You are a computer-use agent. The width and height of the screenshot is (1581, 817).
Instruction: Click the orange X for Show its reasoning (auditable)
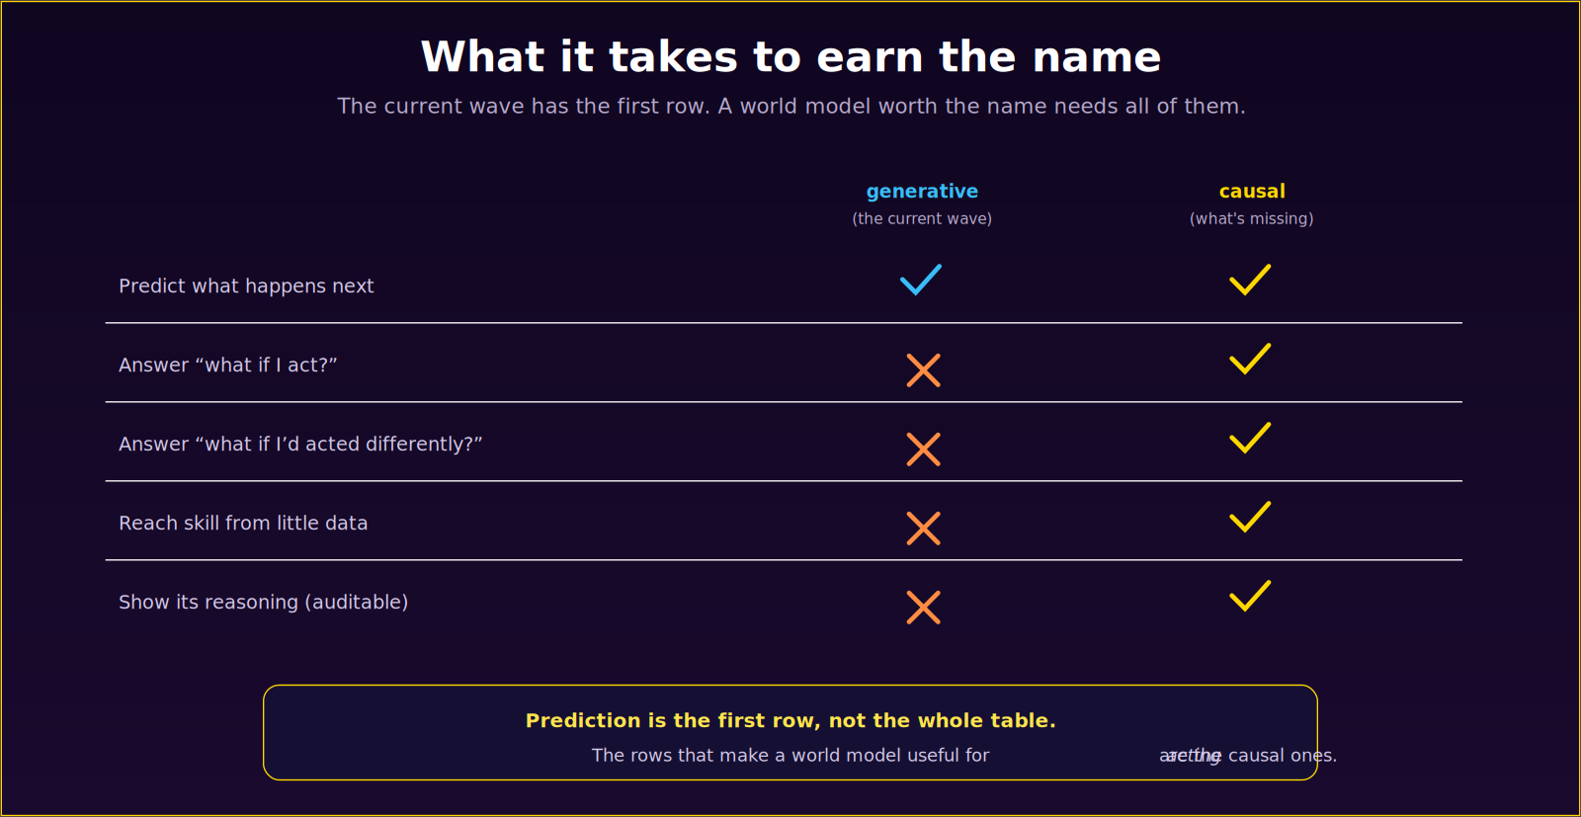(924, 608)
